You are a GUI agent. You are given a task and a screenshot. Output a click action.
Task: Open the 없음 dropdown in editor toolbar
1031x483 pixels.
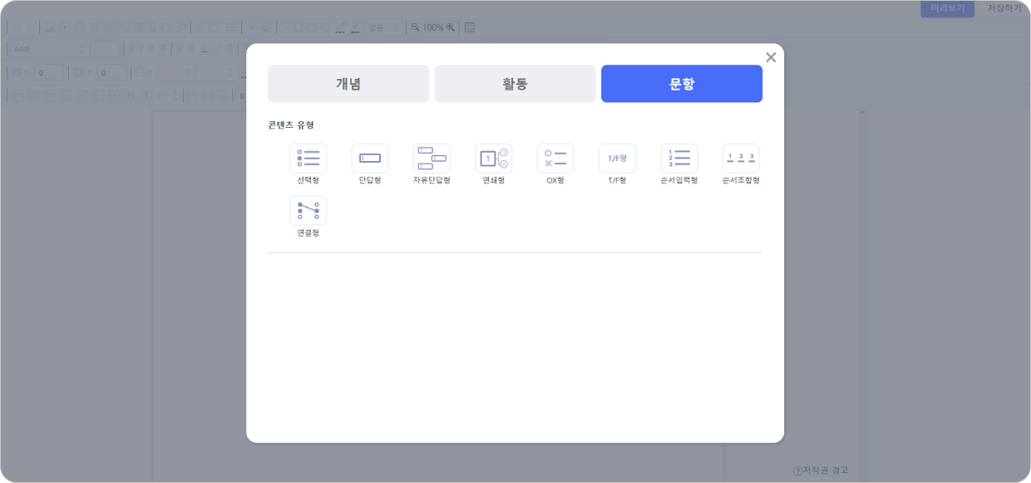point(383,27)
